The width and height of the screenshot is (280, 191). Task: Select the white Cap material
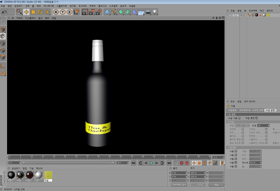pos(39,175)
